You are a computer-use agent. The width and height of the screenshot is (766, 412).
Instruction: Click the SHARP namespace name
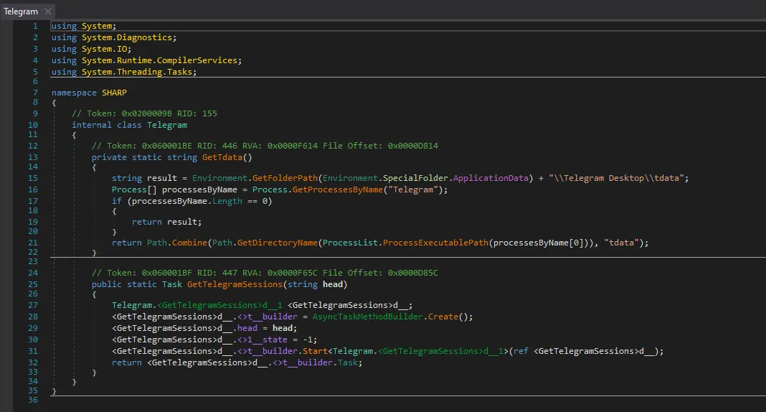pos(114,93)
